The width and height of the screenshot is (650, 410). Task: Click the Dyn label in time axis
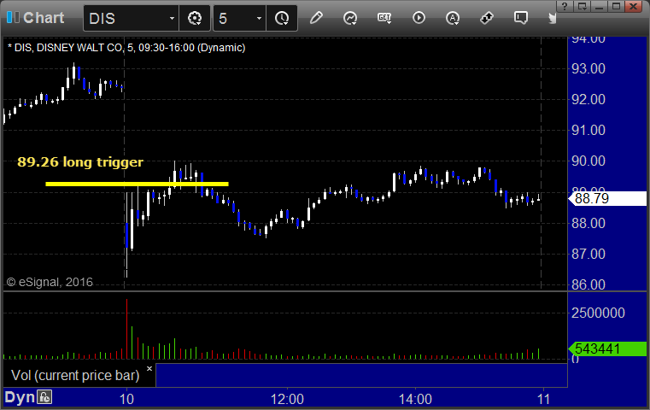(20, 397)
